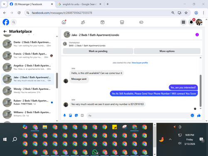Open Jake's avatar in chat header
Viewport: 208px width, 156px height.
pos(67,35)
